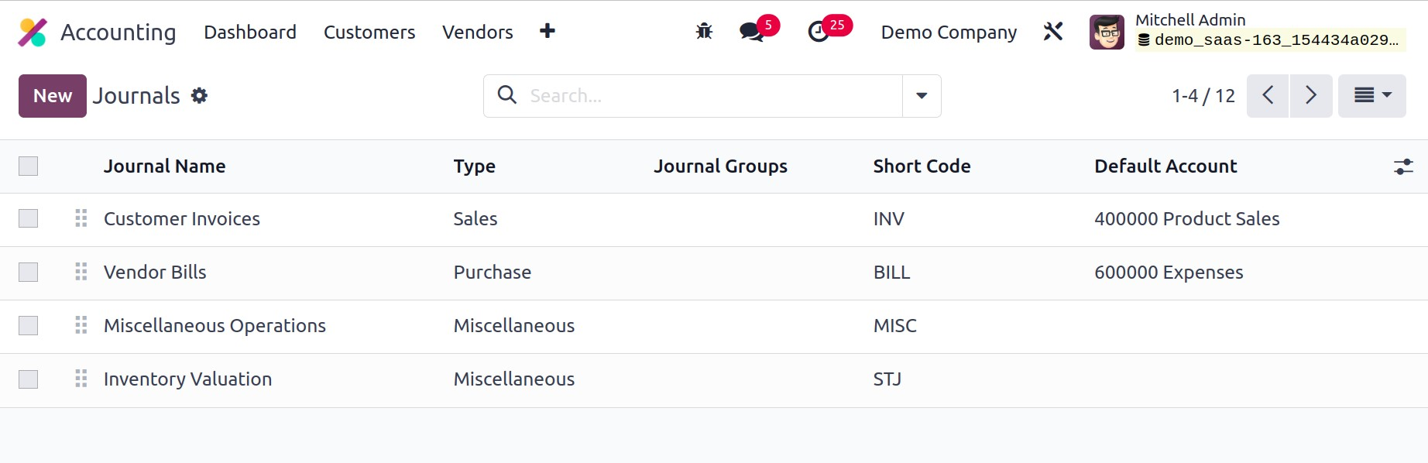
Task: Expand the search options dropdown arrow
Action: [x=922, y=96]
